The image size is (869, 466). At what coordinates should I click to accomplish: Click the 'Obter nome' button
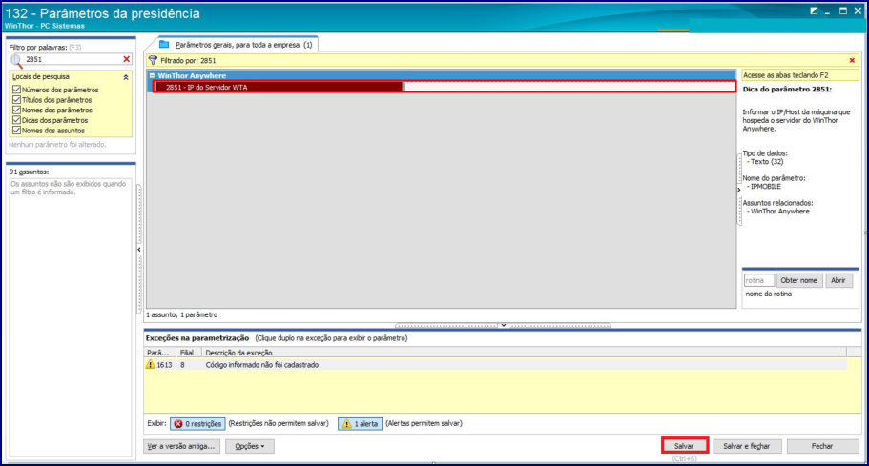(799, 280)
